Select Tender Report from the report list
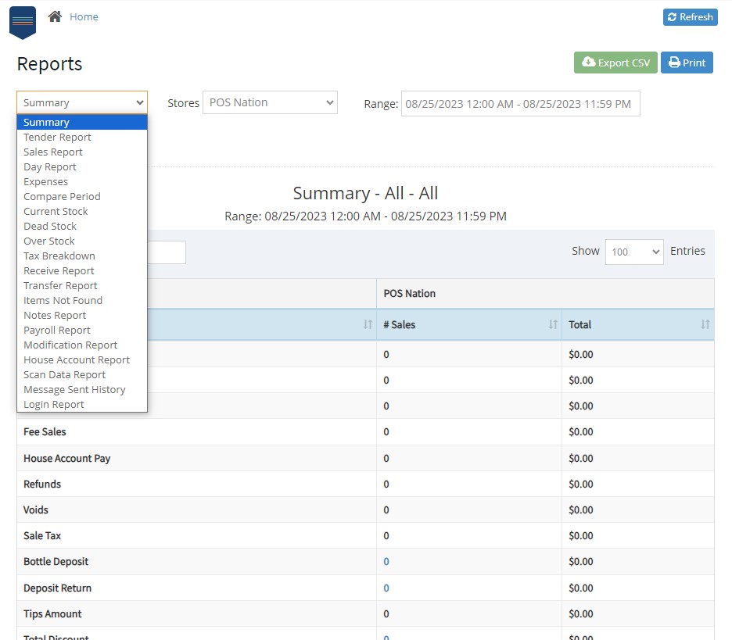The width and height of the screenshot is (732, 640). click(x=57, y=137)
